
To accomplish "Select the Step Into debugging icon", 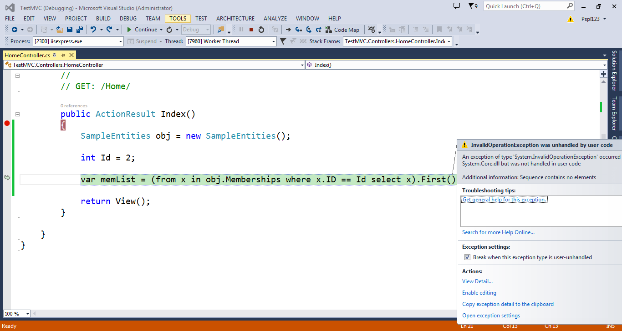I will (299, 30).
